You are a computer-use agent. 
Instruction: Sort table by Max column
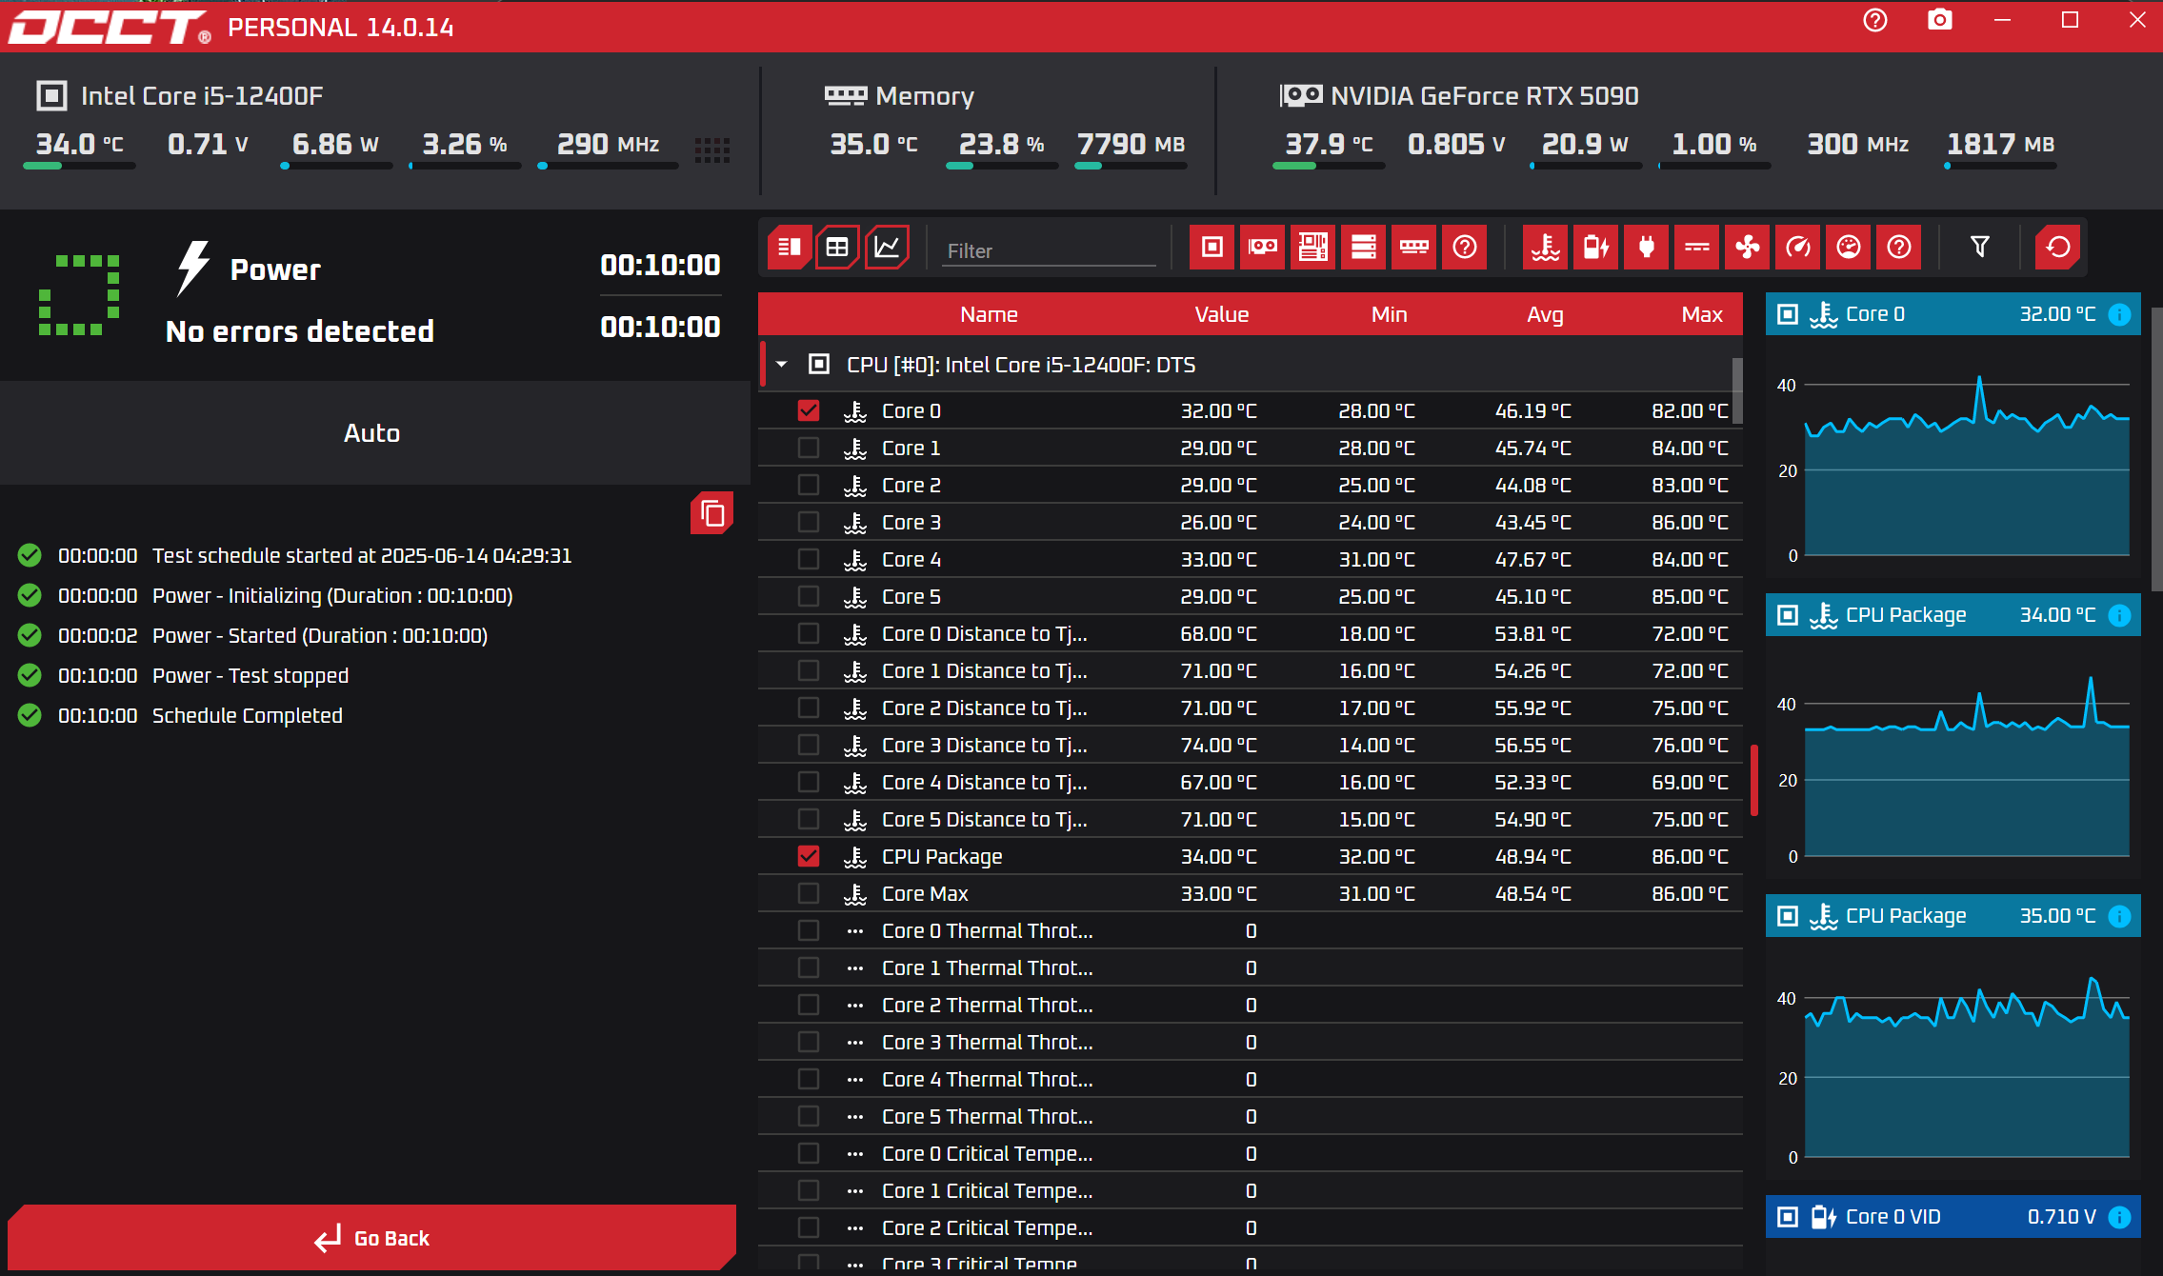1702,314
